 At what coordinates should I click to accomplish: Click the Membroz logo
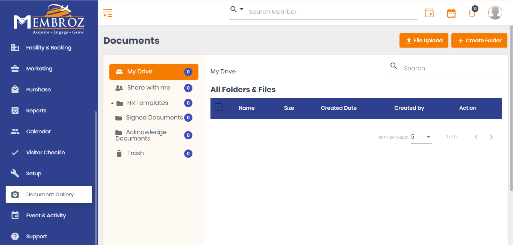(48, 19)
